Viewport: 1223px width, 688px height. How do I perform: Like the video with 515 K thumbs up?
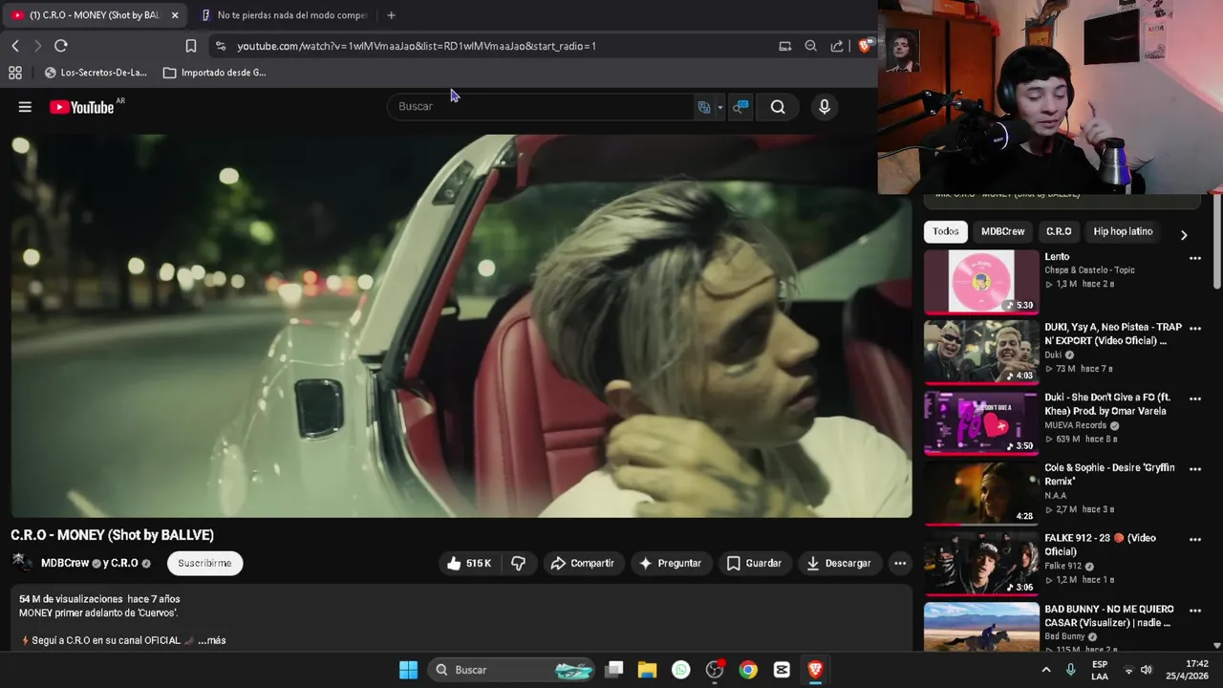[468, 564]
